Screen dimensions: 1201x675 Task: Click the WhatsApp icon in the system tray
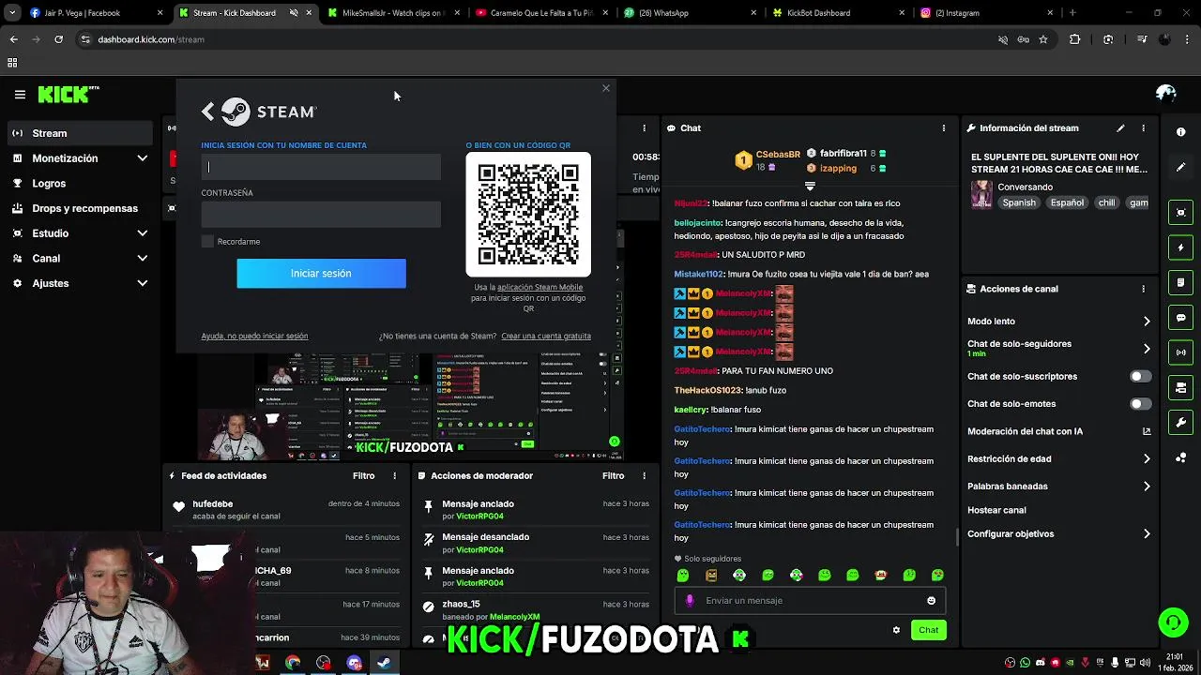1025,663
